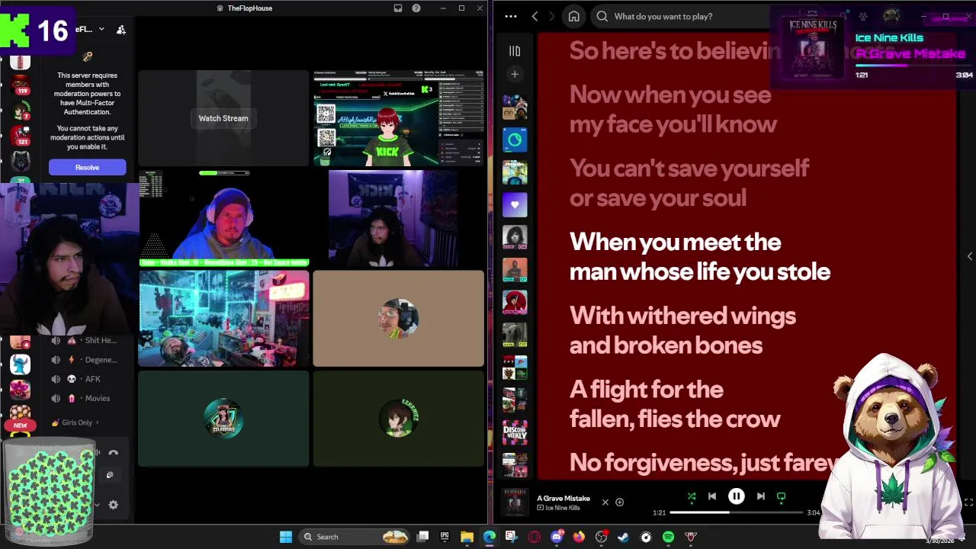Open Windows Start menu

pyautogui.click(x=286, y=537)
